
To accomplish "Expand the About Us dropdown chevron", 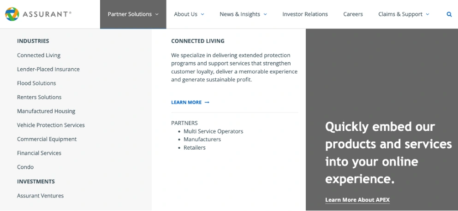I will click(203, 14).
